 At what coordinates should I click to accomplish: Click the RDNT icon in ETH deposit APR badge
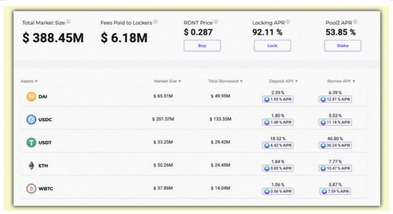coord(267,168)
